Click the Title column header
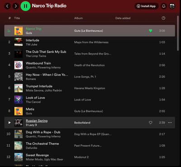 (17, 18)
